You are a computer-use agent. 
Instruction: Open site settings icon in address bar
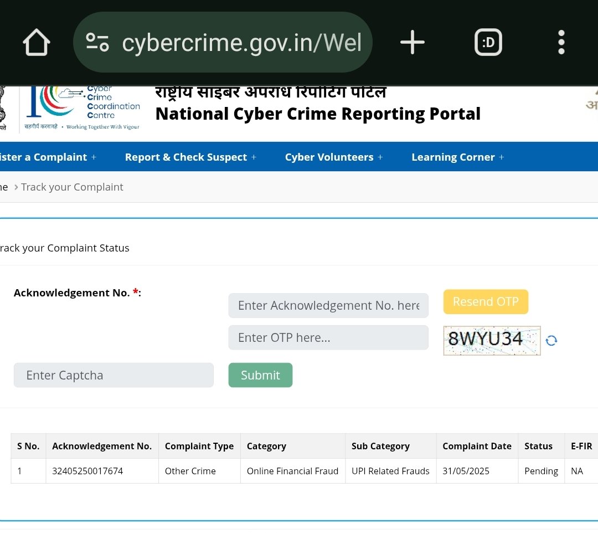97,42
